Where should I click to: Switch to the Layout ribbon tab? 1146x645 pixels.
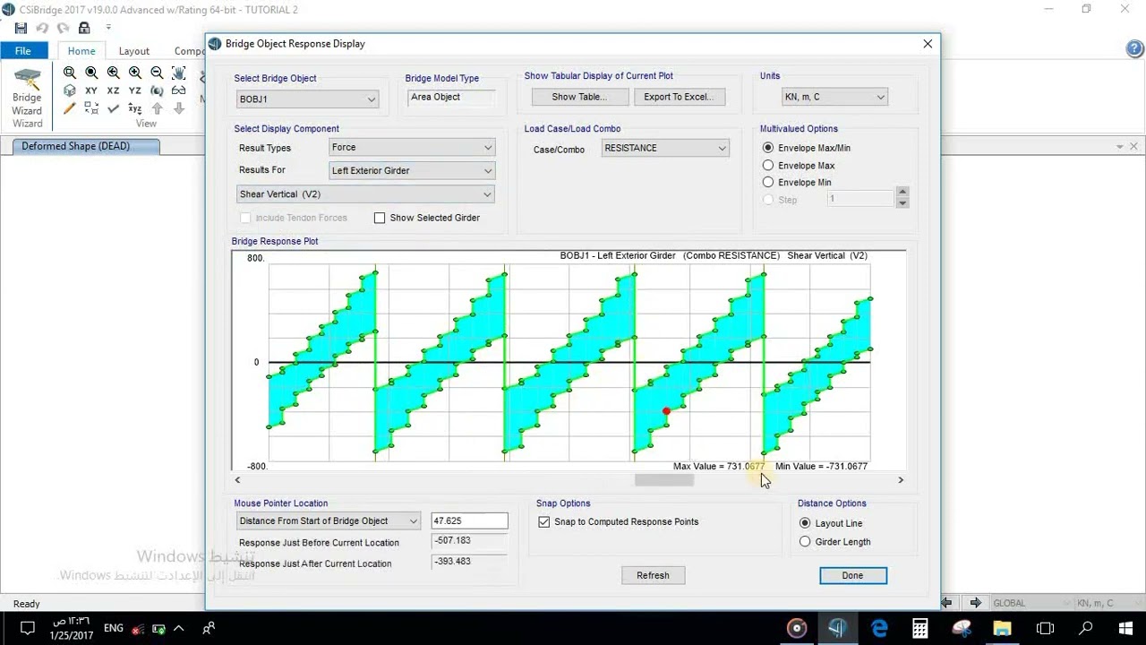click(134, 51)
